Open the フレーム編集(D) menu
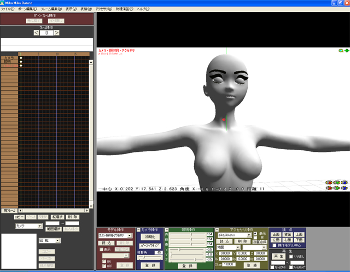This screenshot has width=350, height=272. (x=51, y=9)
